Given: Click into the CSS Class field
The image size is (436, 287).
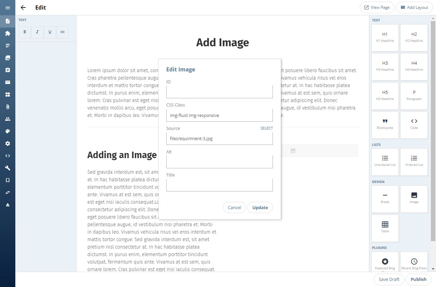Looking at the screenshot, I should (219, 115).
